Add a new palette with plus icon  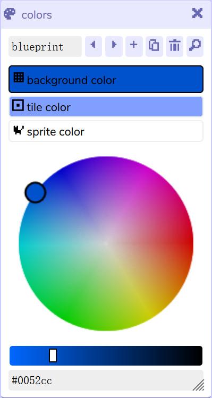(x=134, y=46)
